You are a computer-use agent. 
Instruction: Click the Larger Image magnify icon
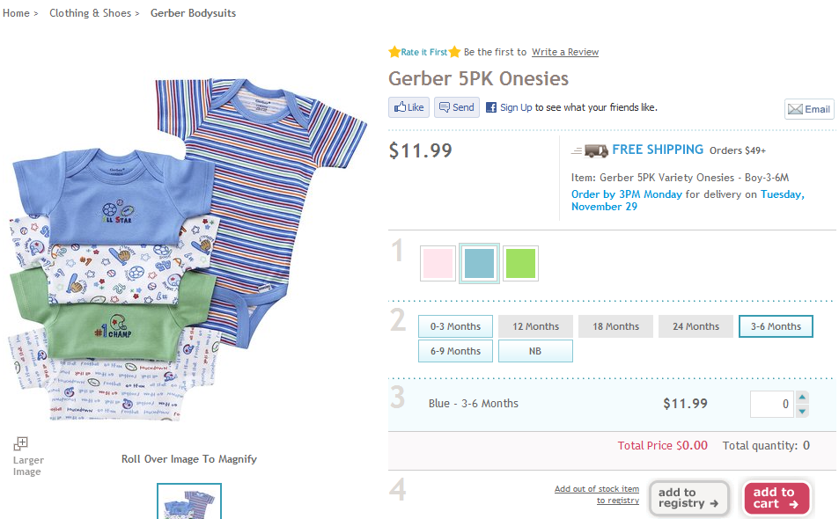coord(21,443)
